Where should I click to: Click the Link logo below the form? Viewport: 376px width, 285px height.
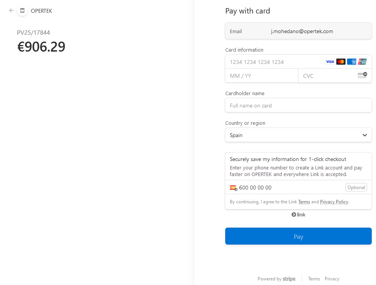[x=298, y=215]
